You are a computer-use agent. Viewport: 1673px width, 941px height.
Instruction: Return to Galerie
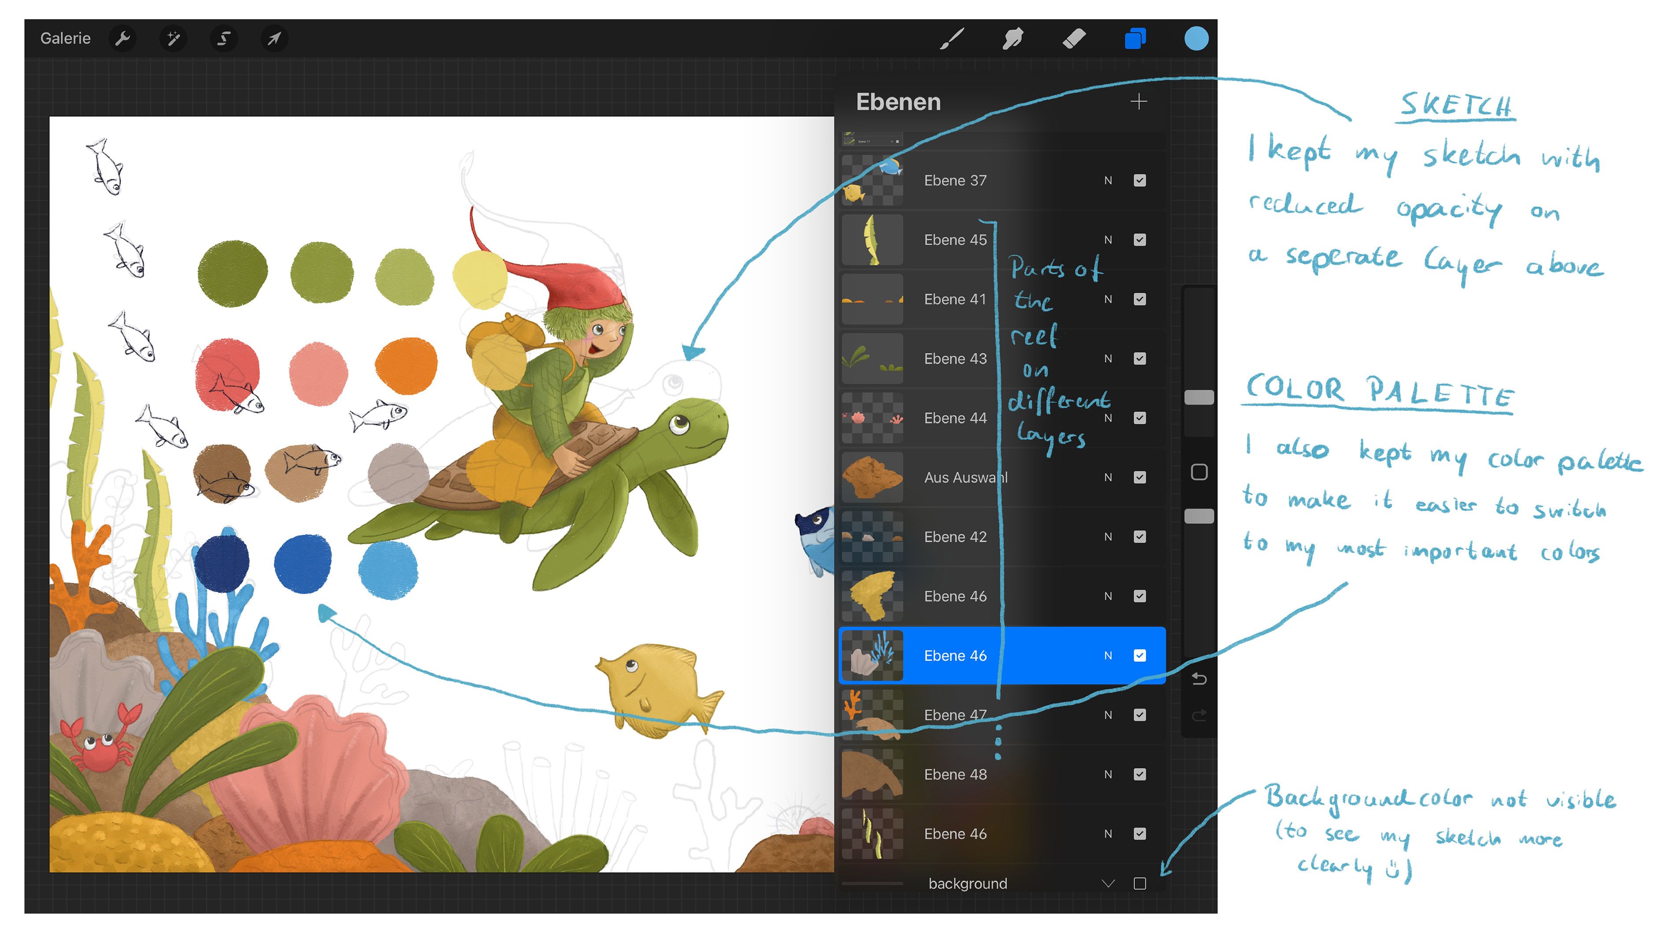(65, 38)
